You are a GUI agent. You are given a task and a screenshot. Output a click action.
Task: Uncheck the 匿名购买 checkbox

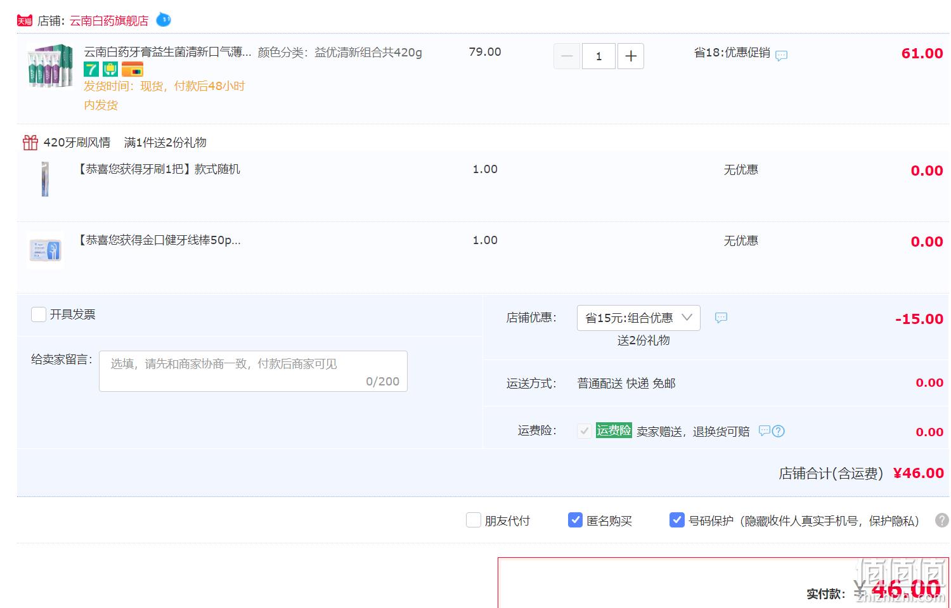pos(575,521)
